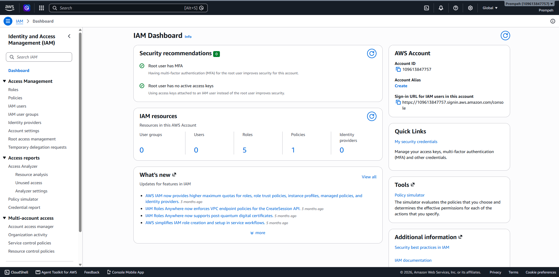Image resolution: width=559 pixels, height=277 pixels.
Task: Open CloudShell from the footer
Action: pyautogui.click(x=17, y=272)
